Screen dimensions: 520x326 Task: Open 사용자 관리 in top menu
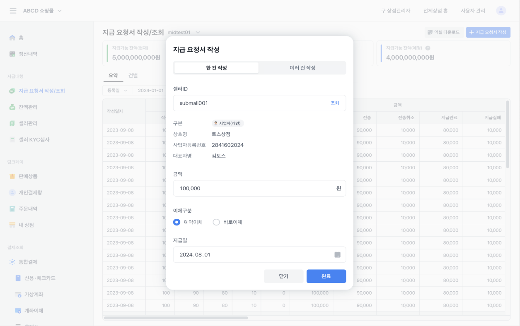point(473,11)
